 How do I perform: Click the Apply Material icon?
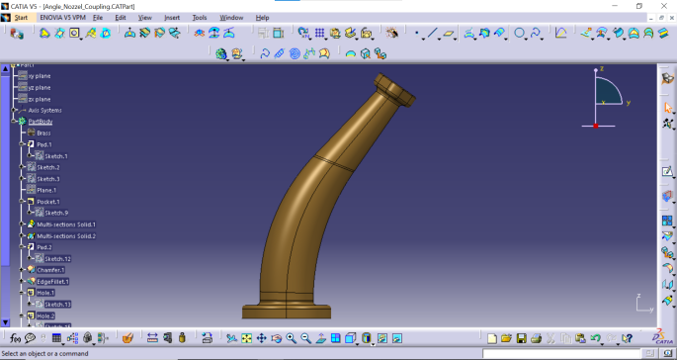127,338
